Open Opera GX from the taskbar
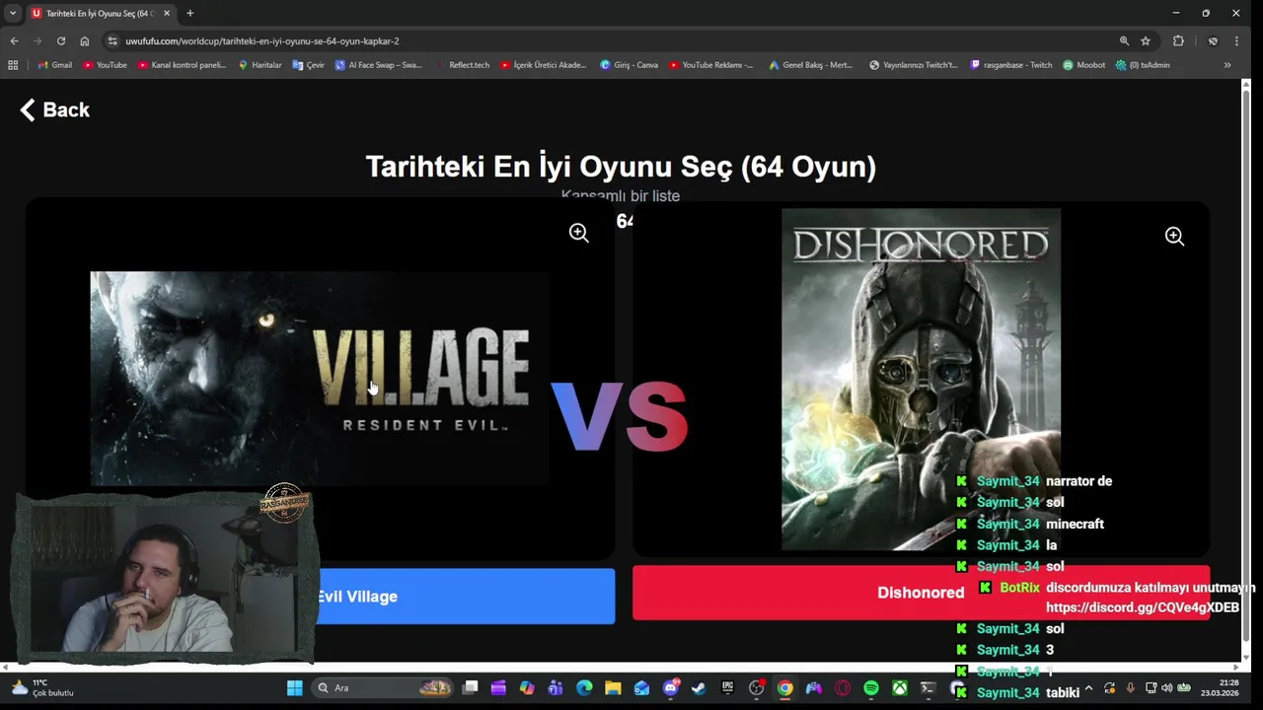This screenshot has height=710, width=1263. point(842,687)
